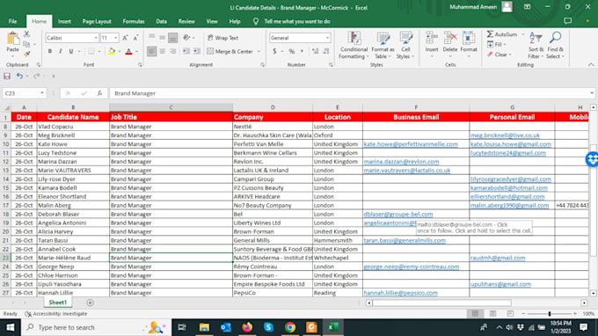Open the Clear dropdown
Viewport: 598px width, 336px height.
tap(499, 55)
